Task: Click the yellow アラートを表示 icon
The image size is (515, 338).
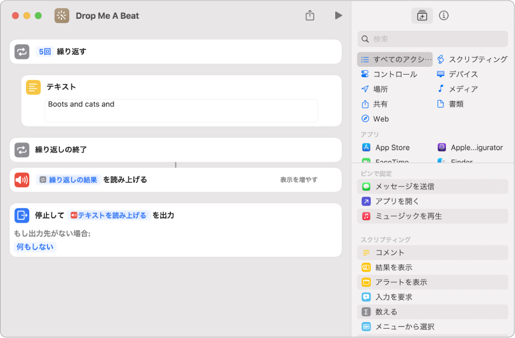Action: [x=366, y=282]
